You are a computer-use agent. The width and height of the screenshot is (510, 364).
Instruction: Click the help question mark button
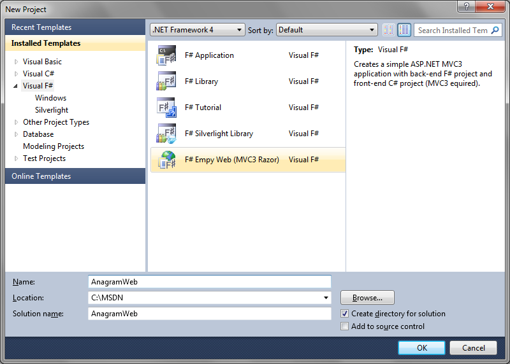pos(466,6)
